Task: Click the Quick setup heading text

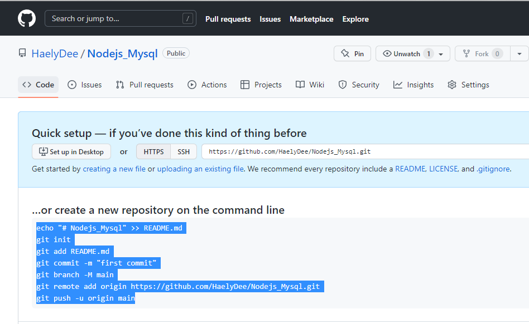Action: coord(169,133)
